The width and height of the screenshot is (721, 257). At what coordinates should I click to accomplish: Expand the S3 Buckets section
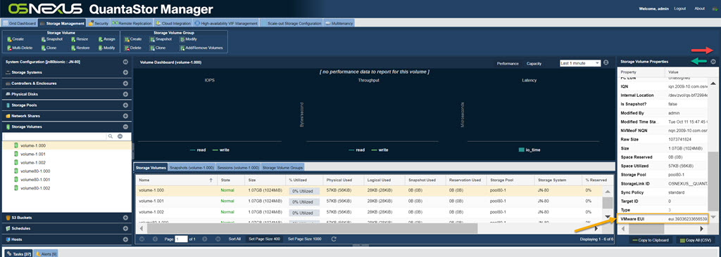(125, 218)
